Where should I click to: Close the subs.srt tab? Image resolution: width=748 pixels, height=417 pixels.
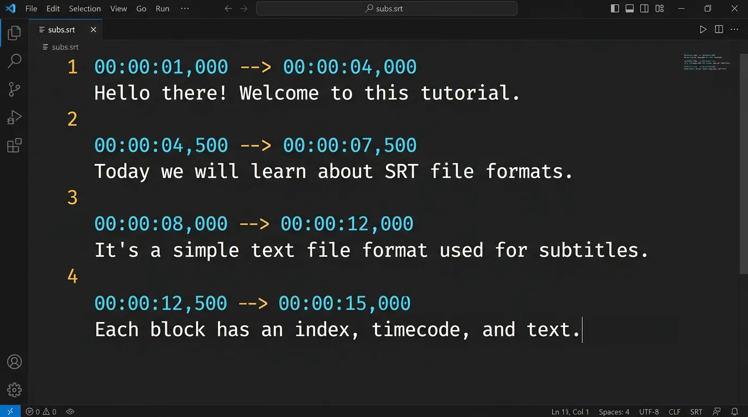tap(93, 29)
